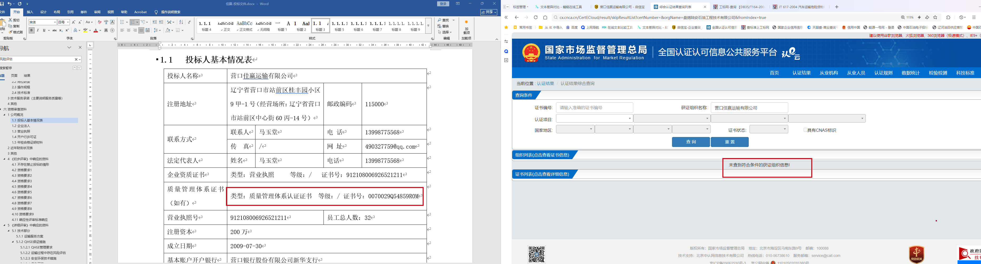Screen dimensions: 981x264
Task: Toggle show/hide paragraph marks
Action: coord(189,22)
